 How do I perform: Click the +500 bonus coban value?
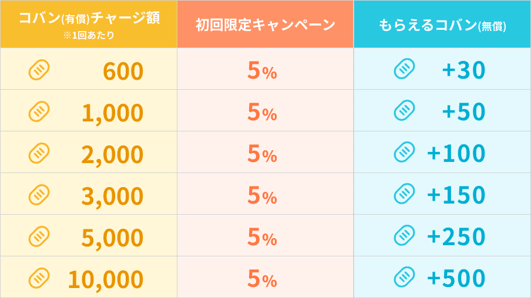[456, 277]
